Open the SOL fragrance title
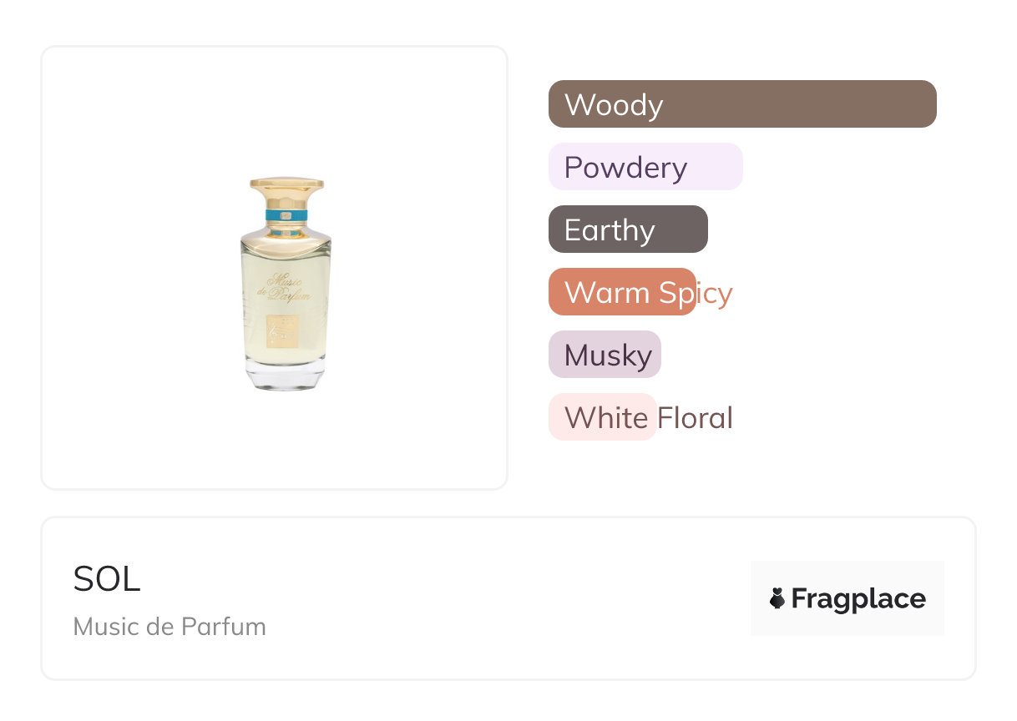1017x721 pixels. (107, 579)
